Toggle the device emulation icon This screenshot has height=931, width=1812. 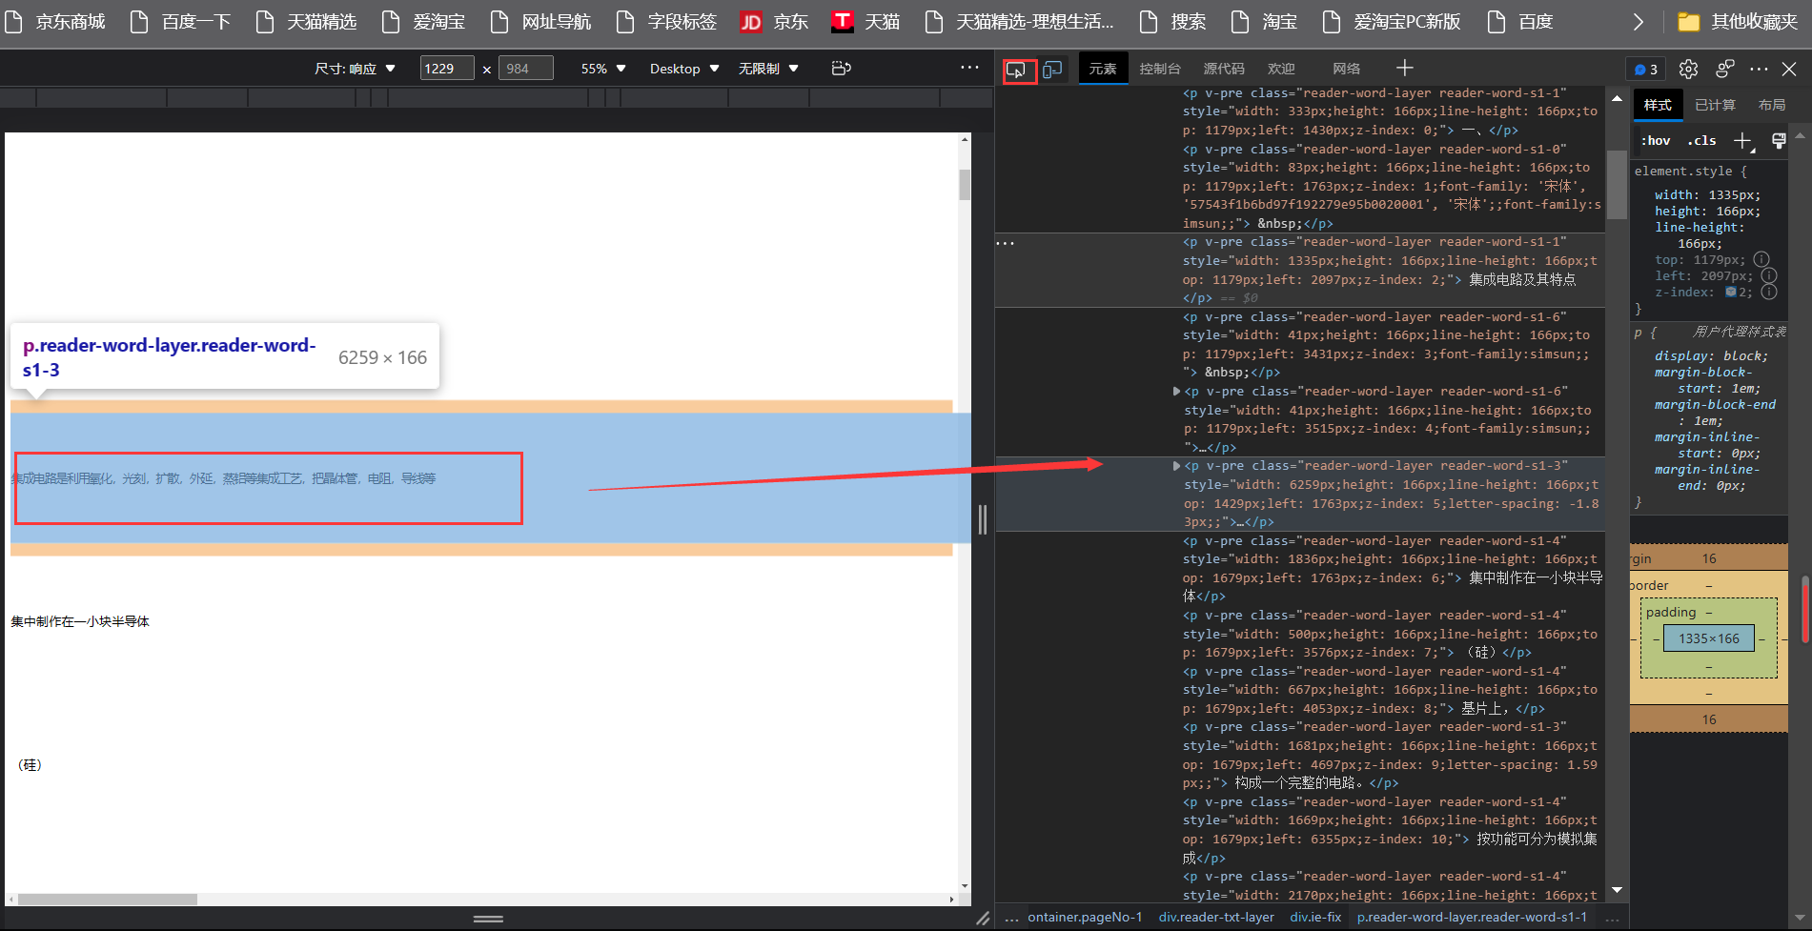coord(1052,70)
